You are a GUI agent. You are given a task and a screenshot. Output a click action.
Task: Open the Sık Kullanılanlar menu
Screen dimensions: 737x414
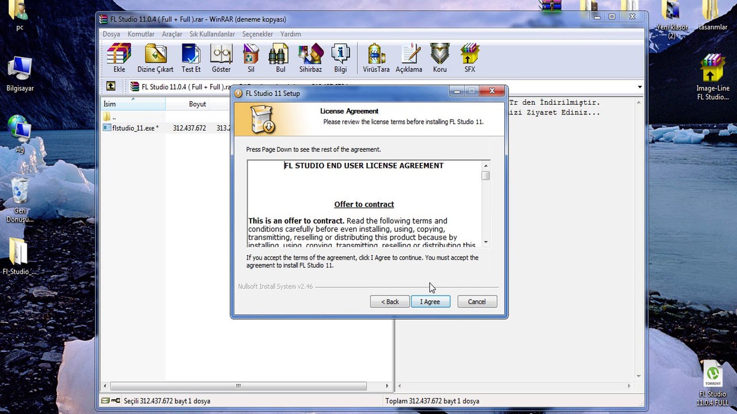[x=212, y=34]
